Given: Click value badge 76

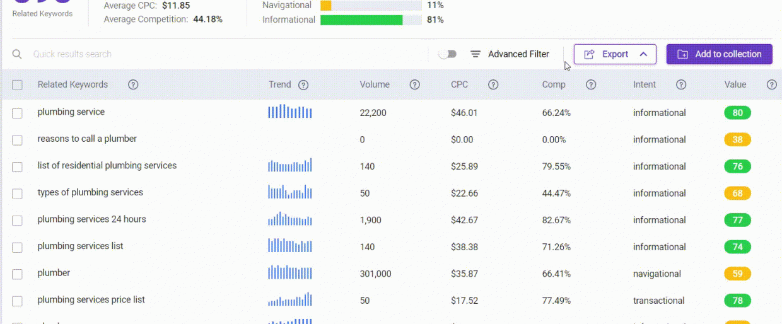Looking at the screenshot, I should point(738,167).
